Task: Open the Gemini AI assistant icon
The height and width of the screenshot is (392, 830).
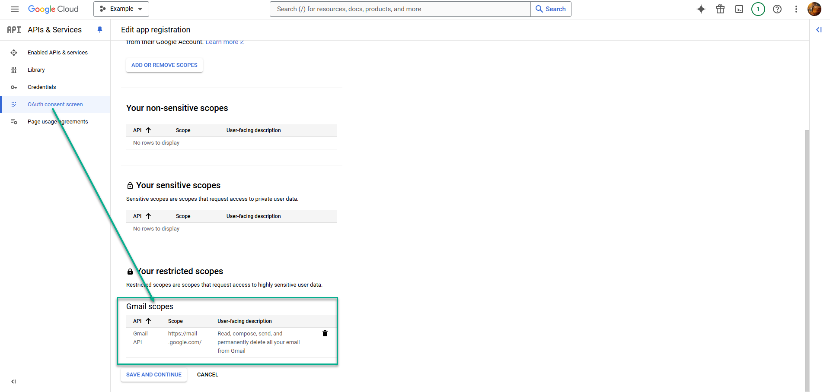Action: [x=701, y=9]
